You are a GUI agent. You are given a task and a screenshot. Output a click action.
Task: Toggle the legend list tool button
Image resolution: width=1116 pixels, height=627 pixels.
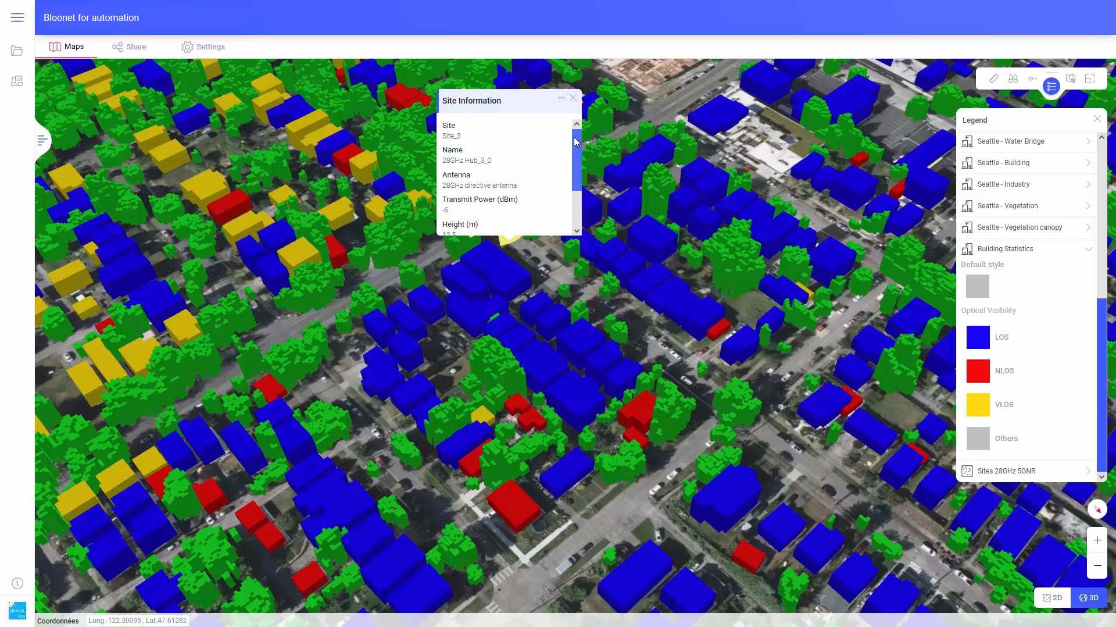1051,87
